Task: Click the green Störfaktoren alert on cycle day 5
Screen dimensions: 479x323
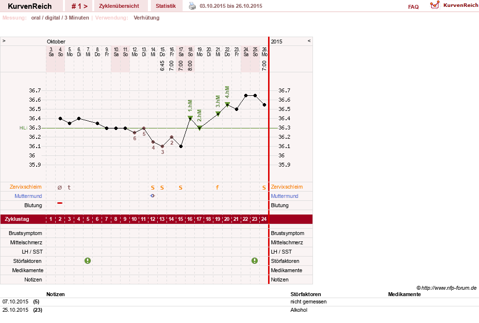Action: tap(88, 260)
